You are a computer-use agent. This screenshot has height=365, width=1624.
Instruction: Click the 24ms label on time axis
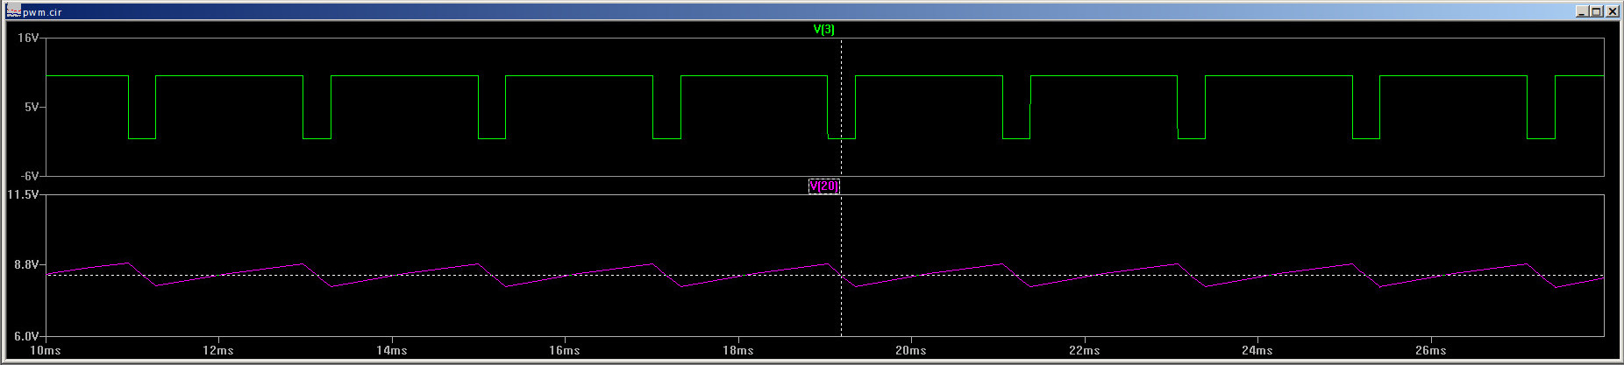1257,350
